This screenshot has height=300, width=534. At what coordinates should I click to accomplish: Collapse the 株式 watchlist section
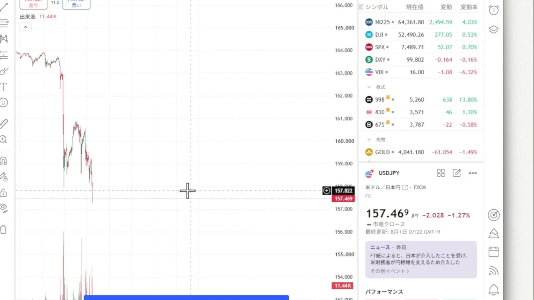point(369,87)
